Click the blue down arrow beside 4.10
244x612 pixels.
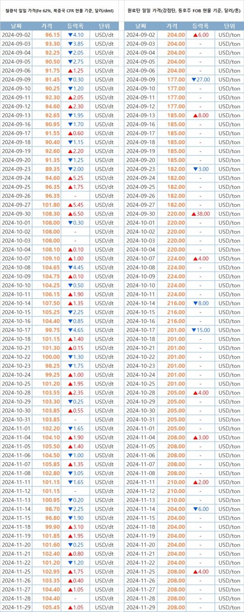pyautogui.click(x=70, y=35)
